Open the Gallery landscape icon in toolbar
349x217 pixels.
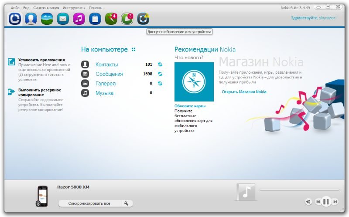pos(47,19)
